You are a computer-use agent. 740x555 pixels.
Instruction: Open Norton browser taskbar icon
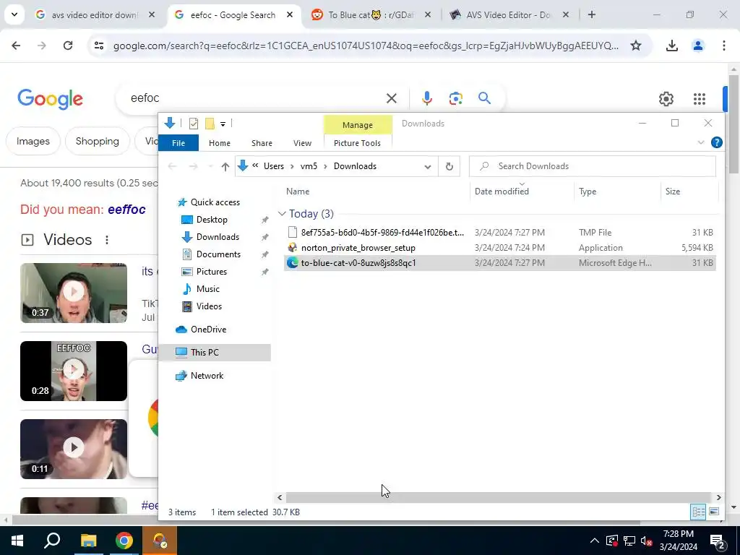[x=160, y=541]
